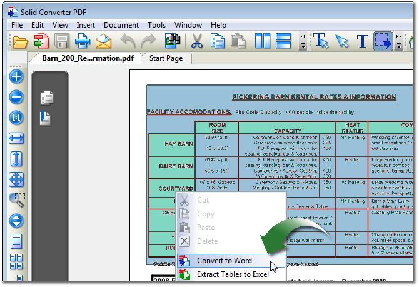Choose Extract Tables to Excel option
Viewport: 419px width, 287px height.
click(232, 274)
